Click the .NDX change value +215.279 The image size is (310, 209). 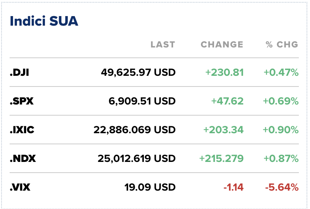click(x=221, y=158)
